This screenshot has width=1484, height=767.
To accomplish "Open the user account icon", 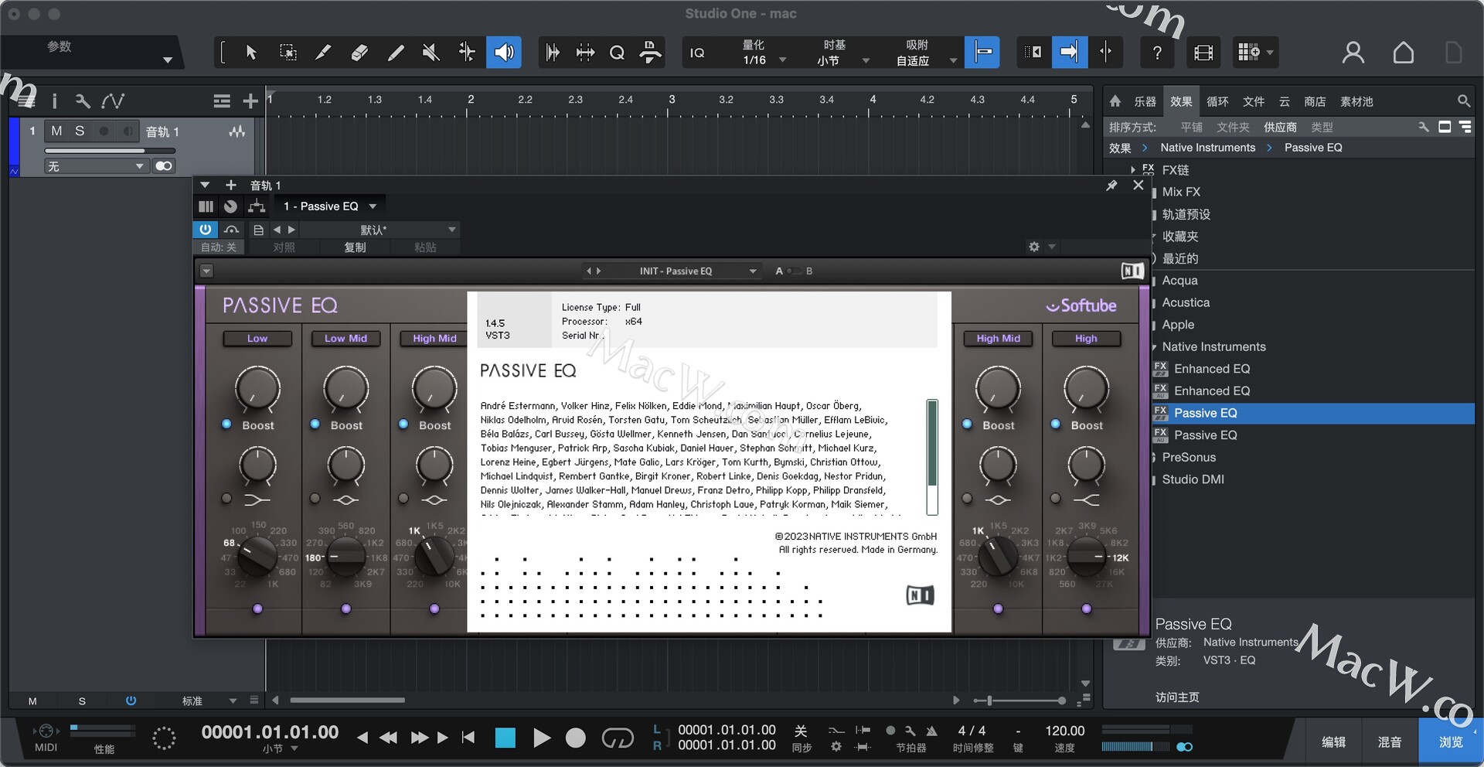I will pos(1353,53).
